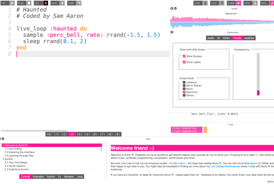
Task: Enable the Mirror Stereo scope
Action: pyautogui.click(x=184, y=85)
